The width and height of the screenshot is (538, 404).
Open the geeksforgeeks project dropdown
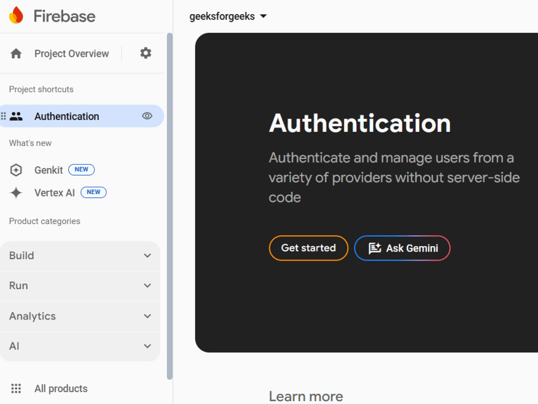coord(228,16)
